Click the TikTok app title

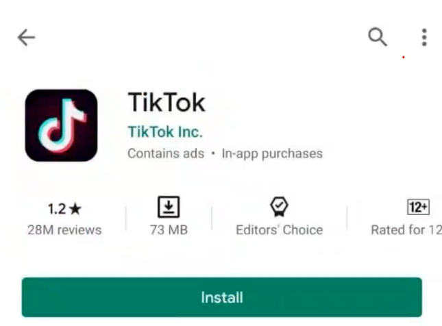tap(167, 102)
